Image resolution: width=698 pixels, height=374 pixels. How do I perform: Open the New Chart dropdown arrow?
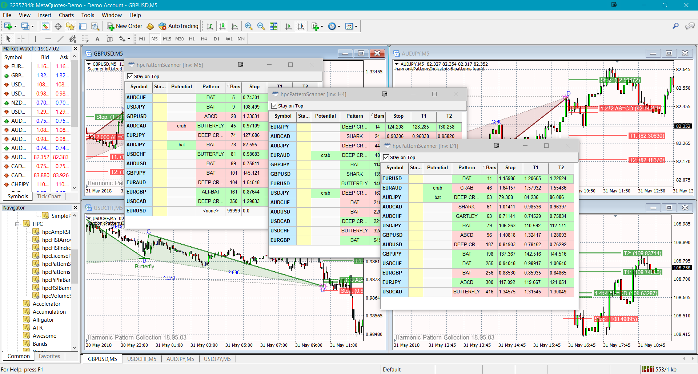click(15, 26)
